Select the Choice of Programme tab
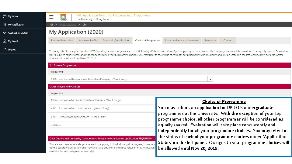Screen dimensions: 292x164 (148, 40)
